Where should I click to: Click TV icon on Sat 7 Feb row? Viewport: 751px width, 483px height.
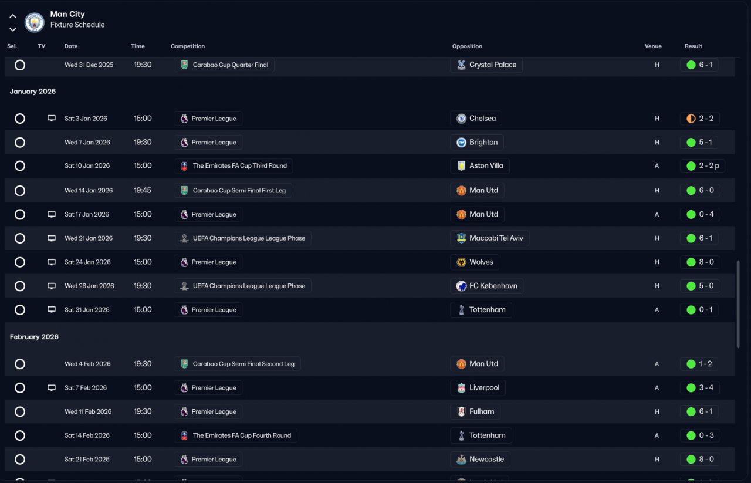[52, 388]
